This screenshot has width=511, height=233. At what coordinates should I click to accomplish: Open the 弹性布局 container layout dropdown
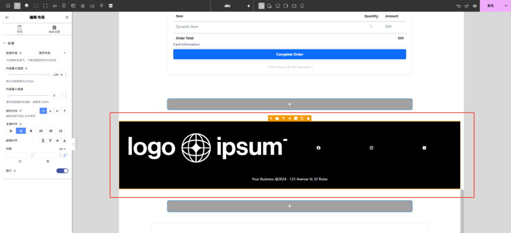tap(53, 53)
